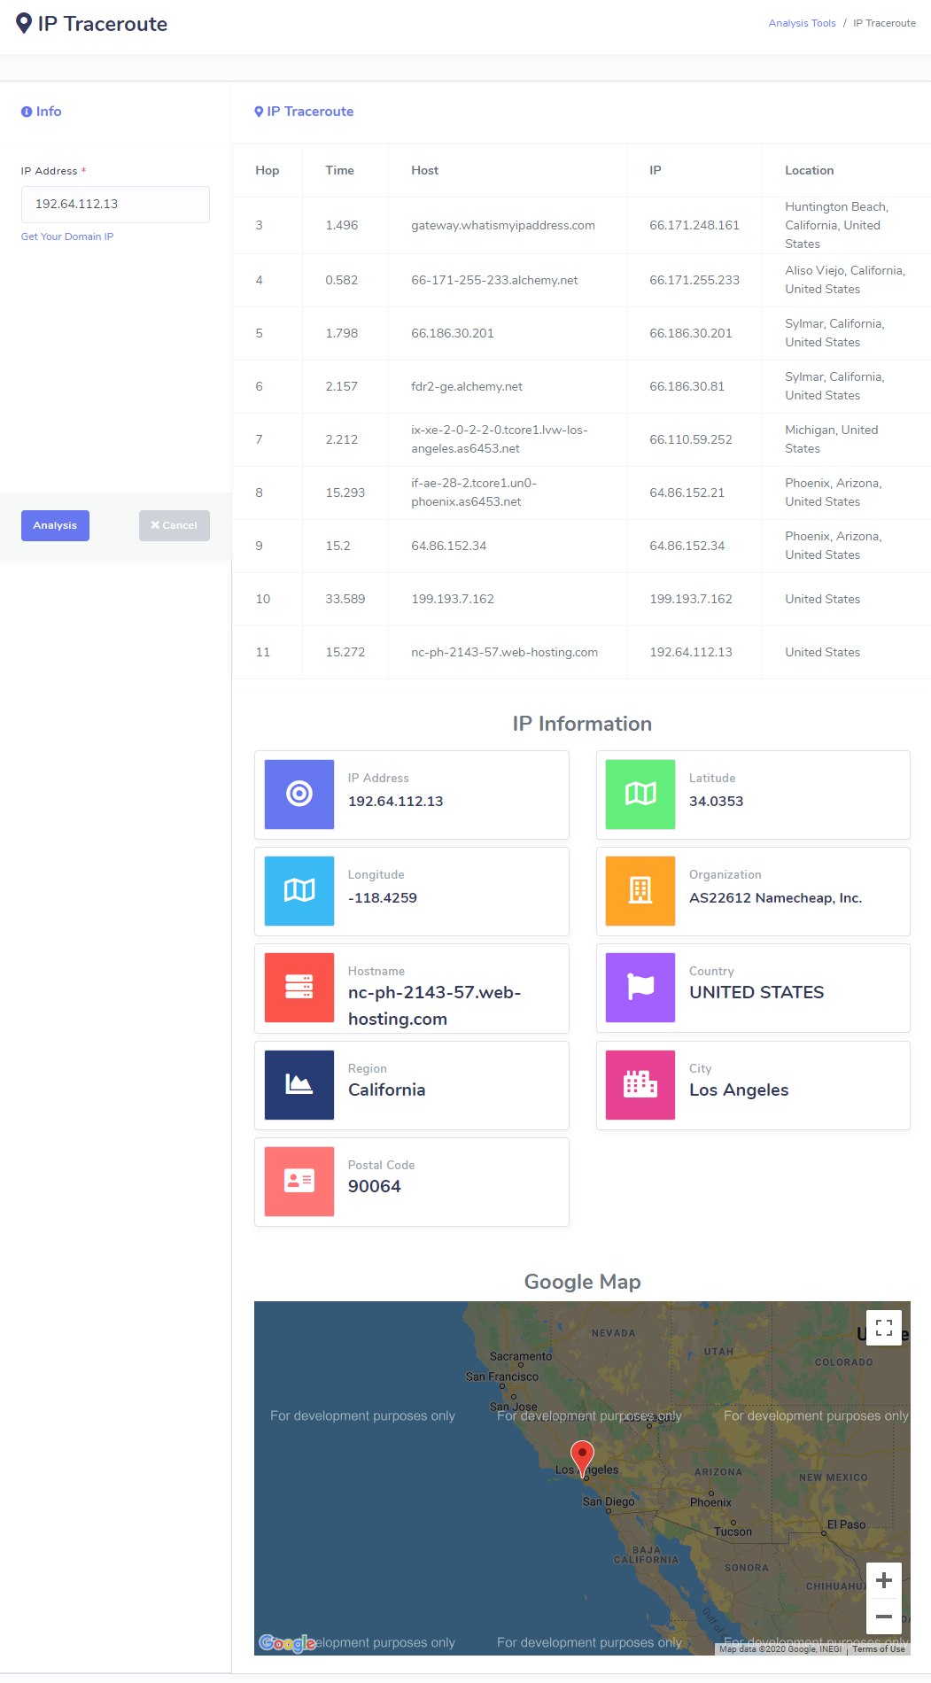The height and width of the screenshot is (1683, 931).
Task: Click the light blue Longitude map icon
Action: [x=299, y=891]
